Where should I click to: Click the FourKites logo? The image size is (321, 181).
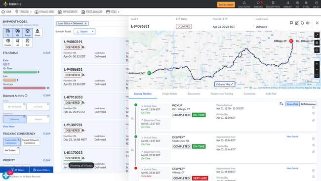click(x=12, y=4)
